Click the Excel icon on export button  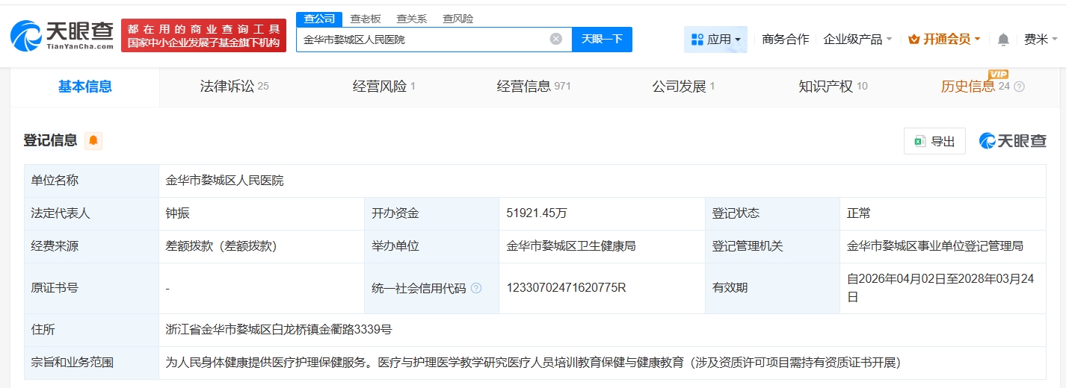(920, 141)
